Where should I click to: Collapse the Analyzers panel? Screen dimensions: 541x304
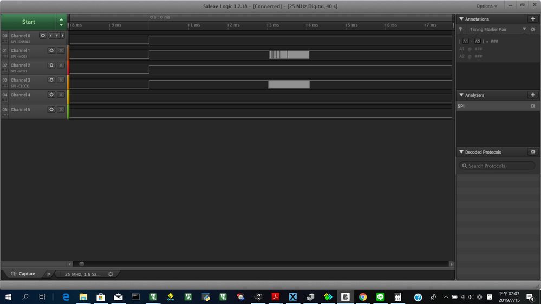click(x=461, y=95)
